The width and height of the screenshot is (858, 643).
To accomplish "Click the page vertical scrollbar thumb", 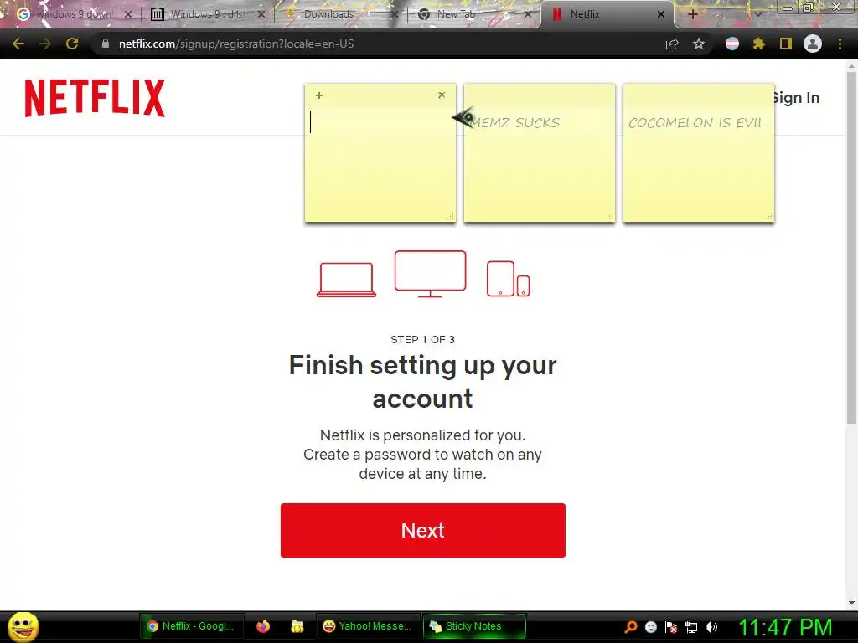I will pyautogui.click(x=851, y=247).
